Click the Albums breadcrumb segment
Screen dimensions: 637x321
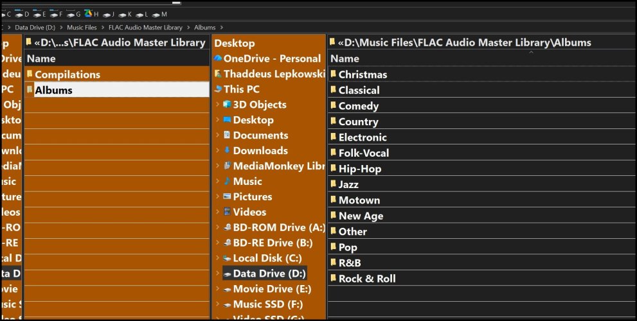205,28
